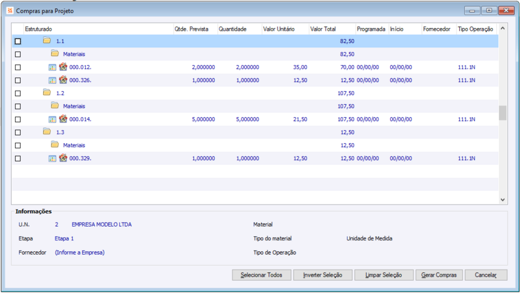The image size is (521, 293).
Task: Click the Materiais folder icon under 1.2
Action: [55, 105]
